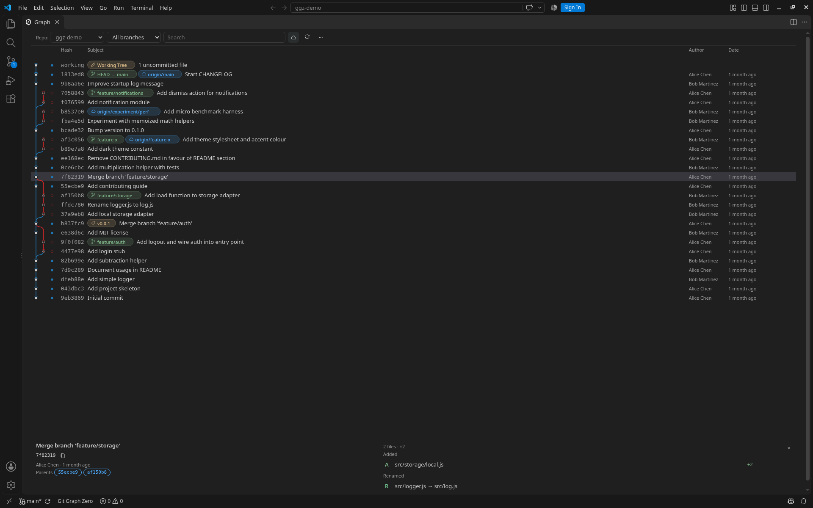Close the commit details panel
This screenshot has height=508, width=813.
[x=789, y=448]
